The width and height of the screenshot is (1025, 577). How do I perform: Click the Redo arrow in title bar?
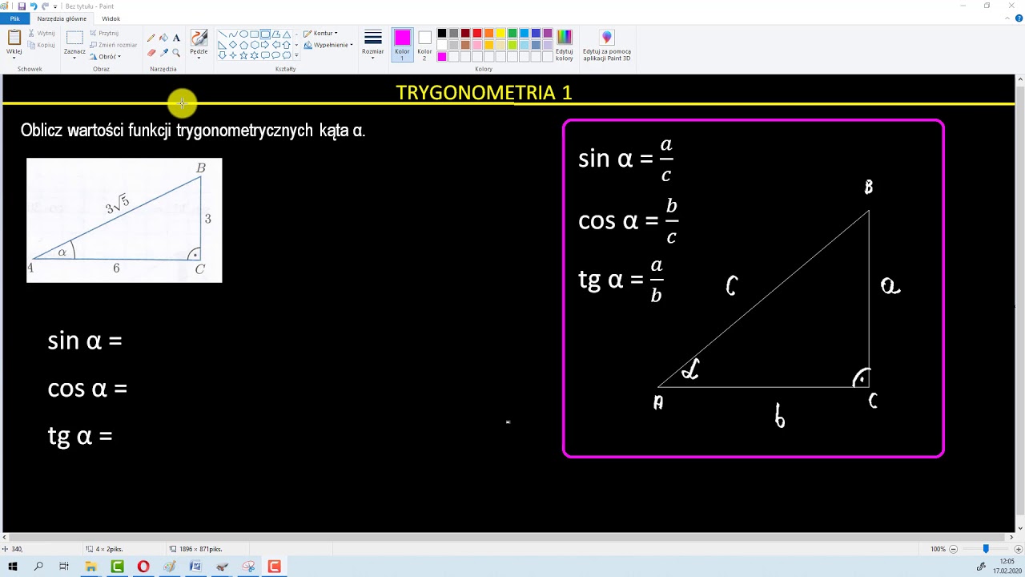(46, 6)
